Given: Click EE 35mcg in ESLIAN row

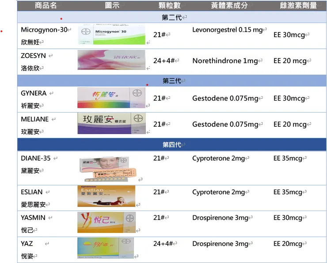Looking at the screenshot, I should pyautogui.click(x=288, y=192).
